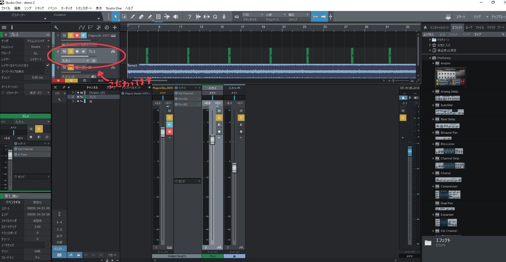Click the リモート button in the mixer

[x=112, y=255]
